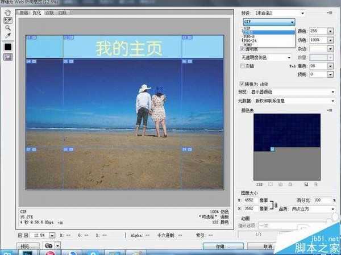
Task: Enable the 交错 (interlaced) checkbox
Action: click(x=243, y=66)
